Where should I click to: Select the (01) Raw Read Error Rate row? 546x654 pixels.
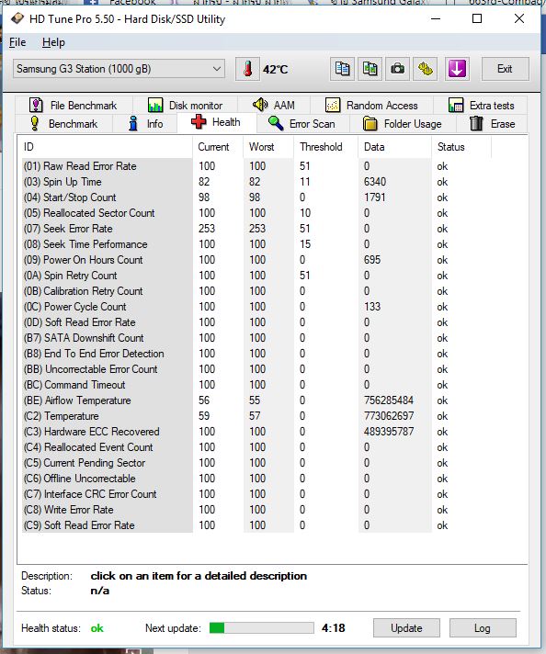pyautogui.click(x=256, y=166)
